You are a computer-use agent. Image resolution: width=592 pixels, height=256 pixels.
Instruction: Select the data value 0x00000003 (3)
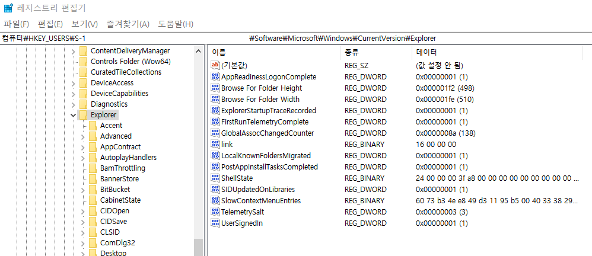click(x=441, y=212)
